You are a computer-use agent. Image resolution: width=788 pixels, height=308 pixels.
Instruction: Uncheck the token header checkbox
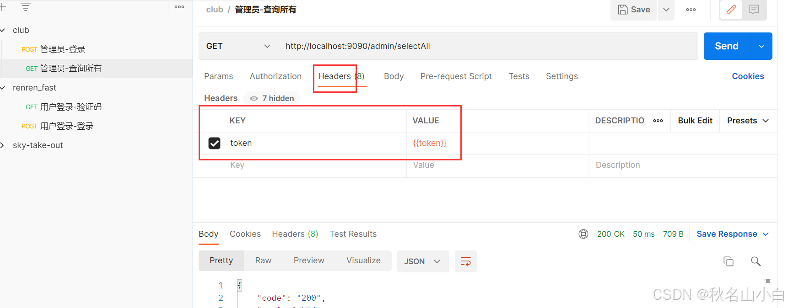tap(214, 143)
